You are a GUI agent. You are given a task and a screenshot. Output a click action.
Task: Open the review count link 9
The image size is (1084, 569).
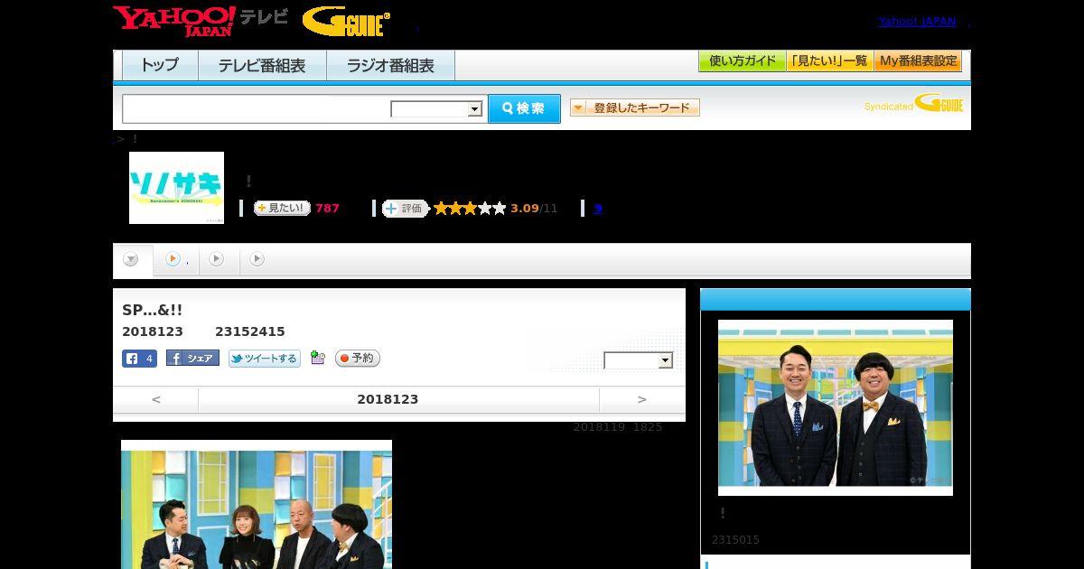point(597,208)
